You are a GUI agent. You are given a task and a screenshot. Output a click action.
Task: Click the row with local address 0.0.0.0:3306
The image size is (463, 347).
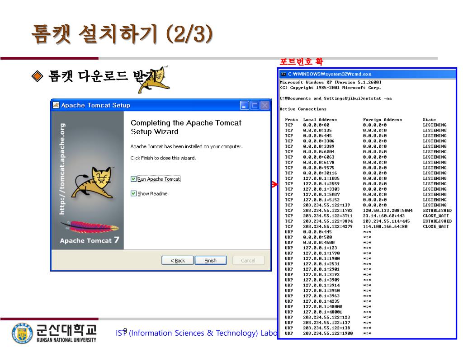point(365,141)
